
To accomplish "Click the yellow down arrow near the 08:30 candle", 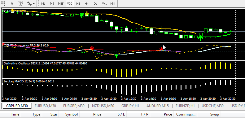I will point(87,14).
